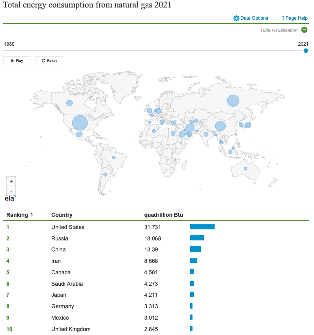Select the United States table row
The image size is (314, 335).
click(x=156, y=227)
